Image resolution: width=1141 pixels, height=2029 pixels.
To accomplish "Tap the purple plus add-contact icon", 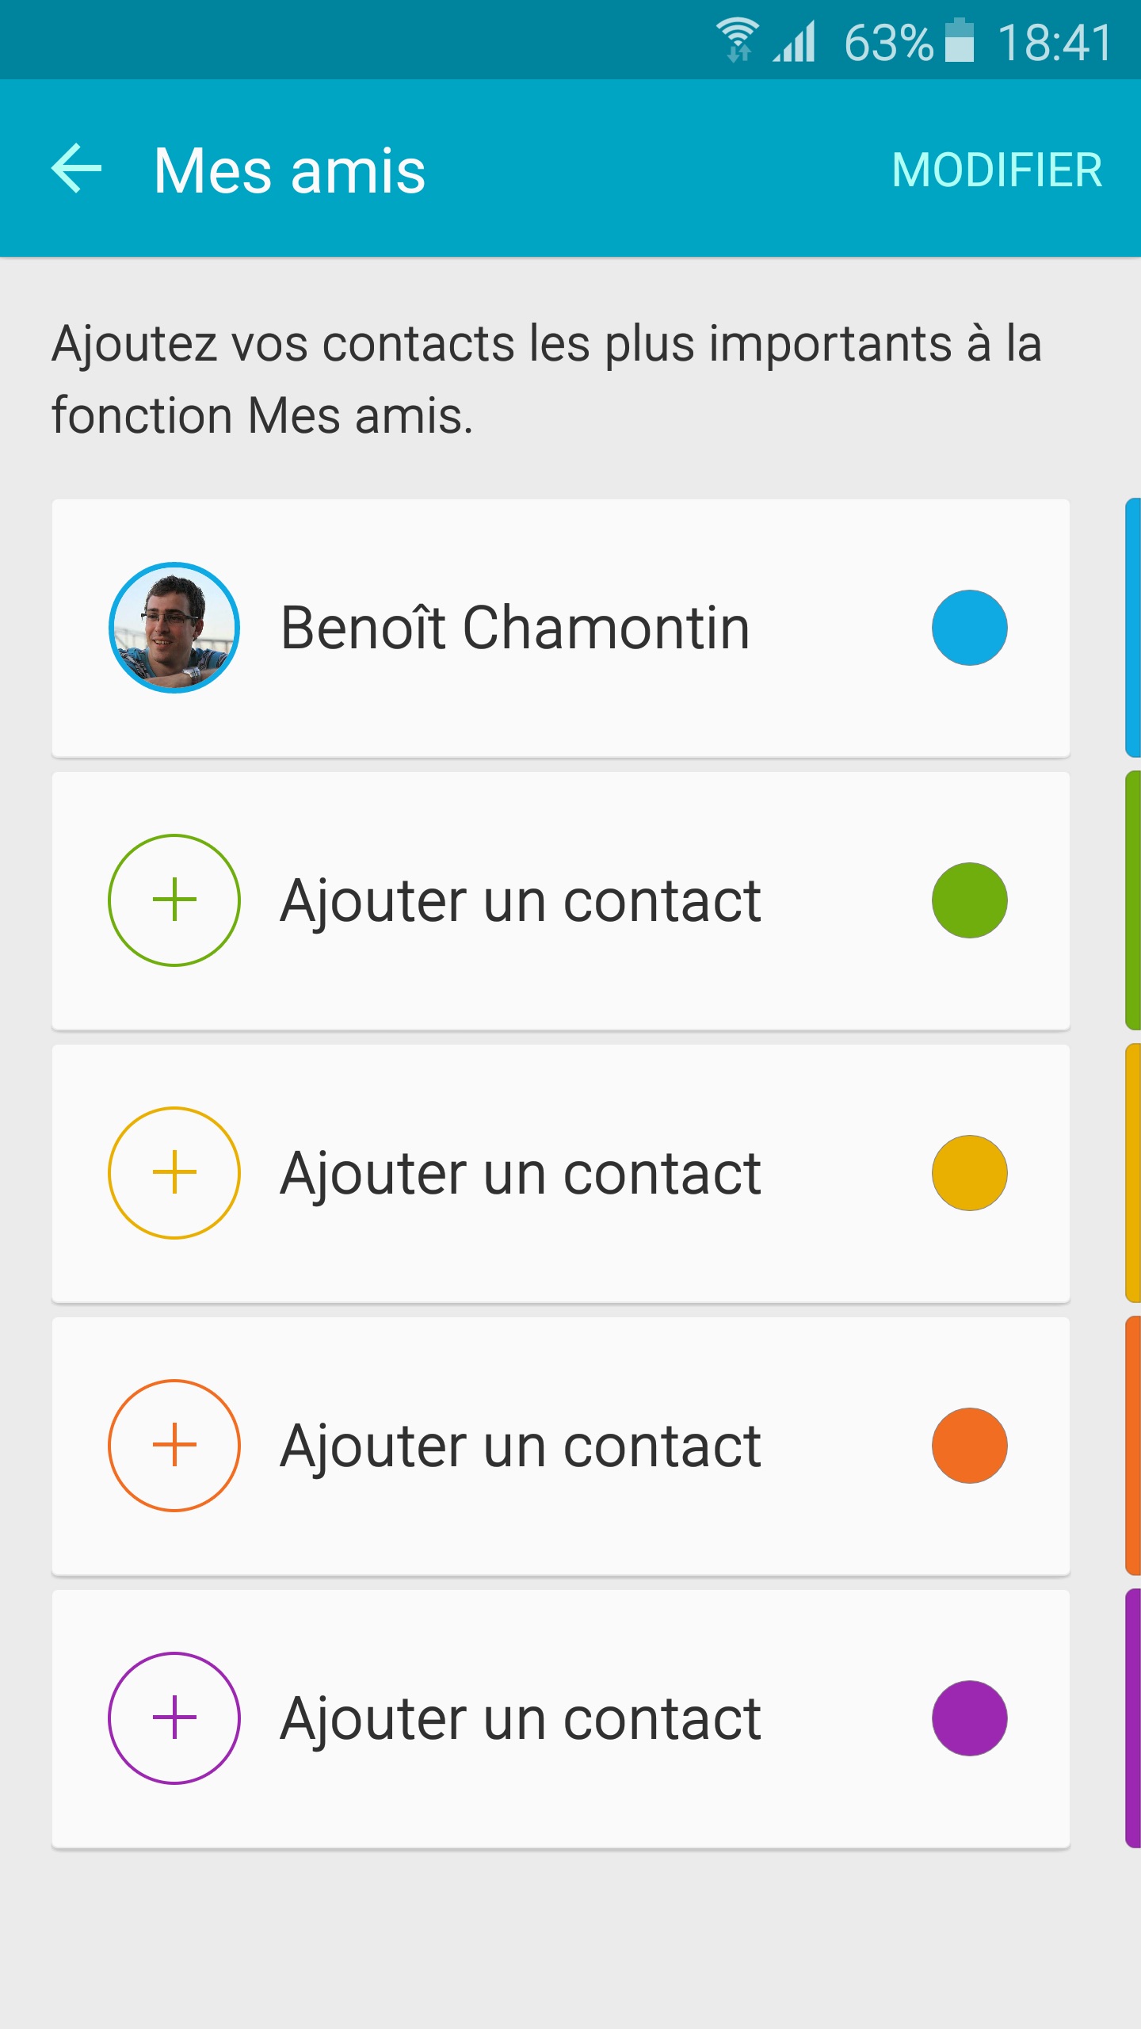I will [x=174, y=1718].
